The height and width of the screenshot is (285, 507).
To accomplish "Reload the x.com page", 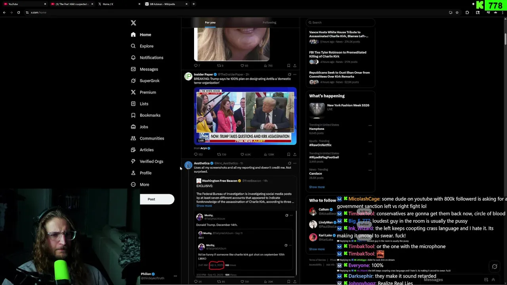I will click(x=18, y=12).
